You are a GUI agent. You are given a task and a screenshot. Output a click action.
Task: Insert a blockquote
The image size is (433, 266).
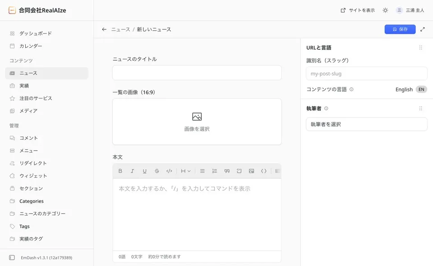(227, 171)
